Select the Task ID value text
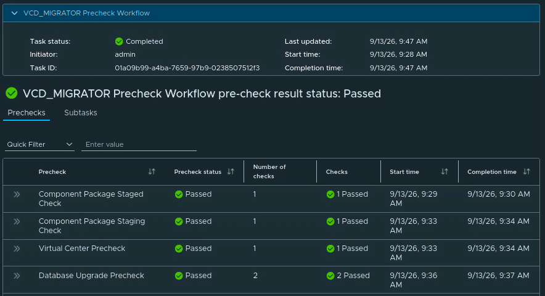Viewport: 545px width, 296px height. (x=187, y=68)
